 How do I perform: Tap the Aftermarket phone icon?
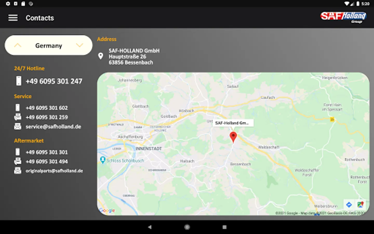tap(18, 152)
